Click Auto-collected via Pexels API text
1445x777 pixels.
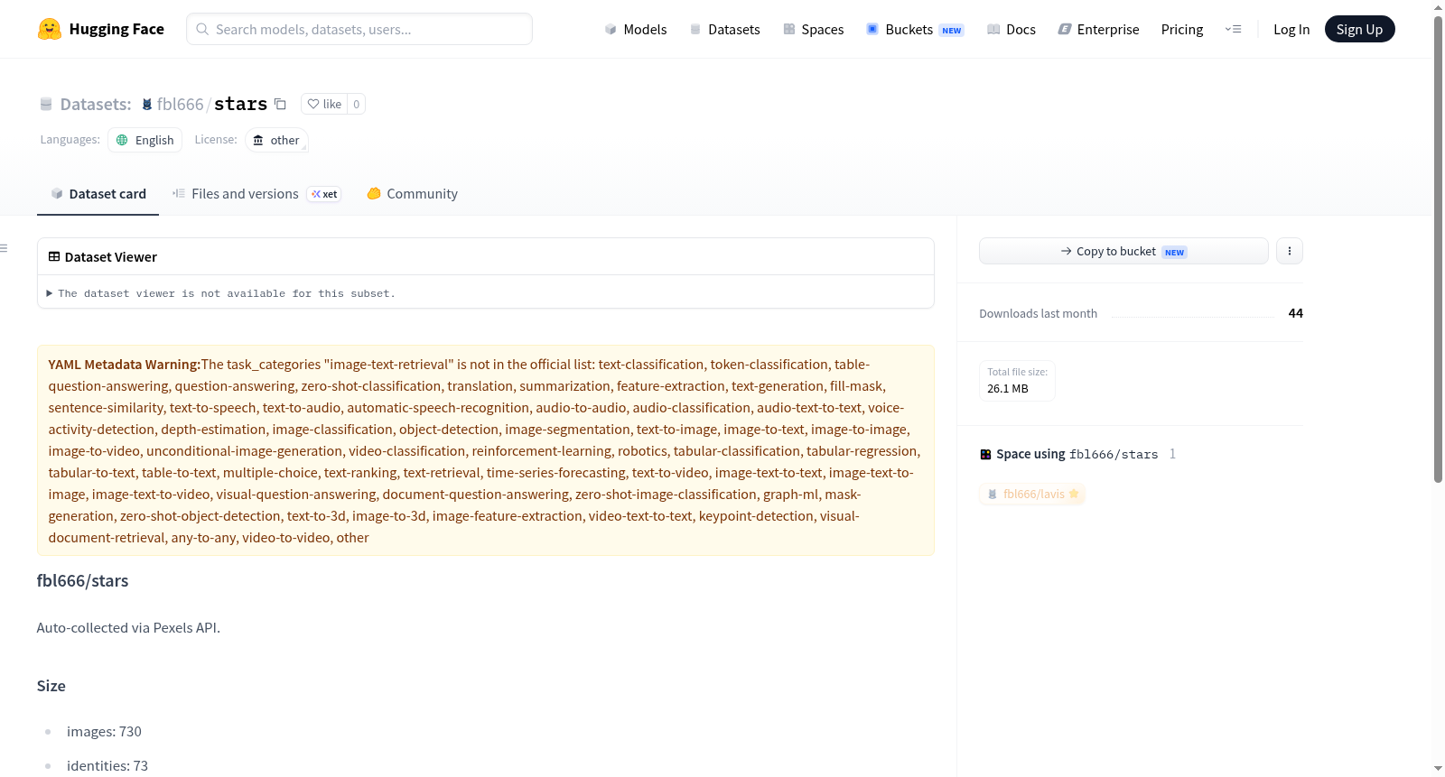click(128, 627)
